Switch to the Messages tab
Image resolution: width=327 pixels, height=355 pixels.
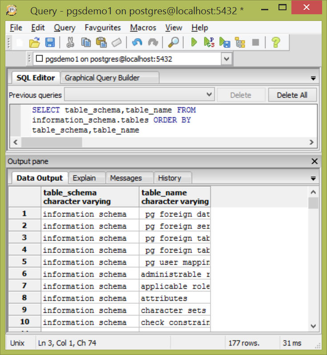coord(129,178)
